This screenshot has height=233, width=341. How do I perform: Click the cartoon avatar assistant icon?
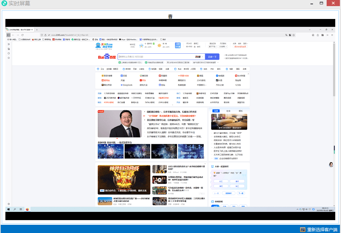coord(331,165)
